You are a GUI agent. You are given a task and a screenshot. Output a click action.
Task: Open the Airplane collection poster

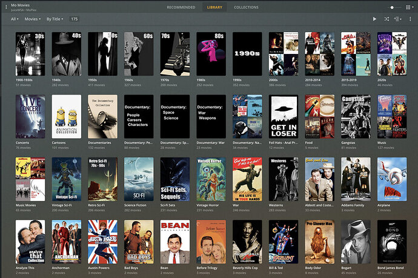click(x=392, y=179)
